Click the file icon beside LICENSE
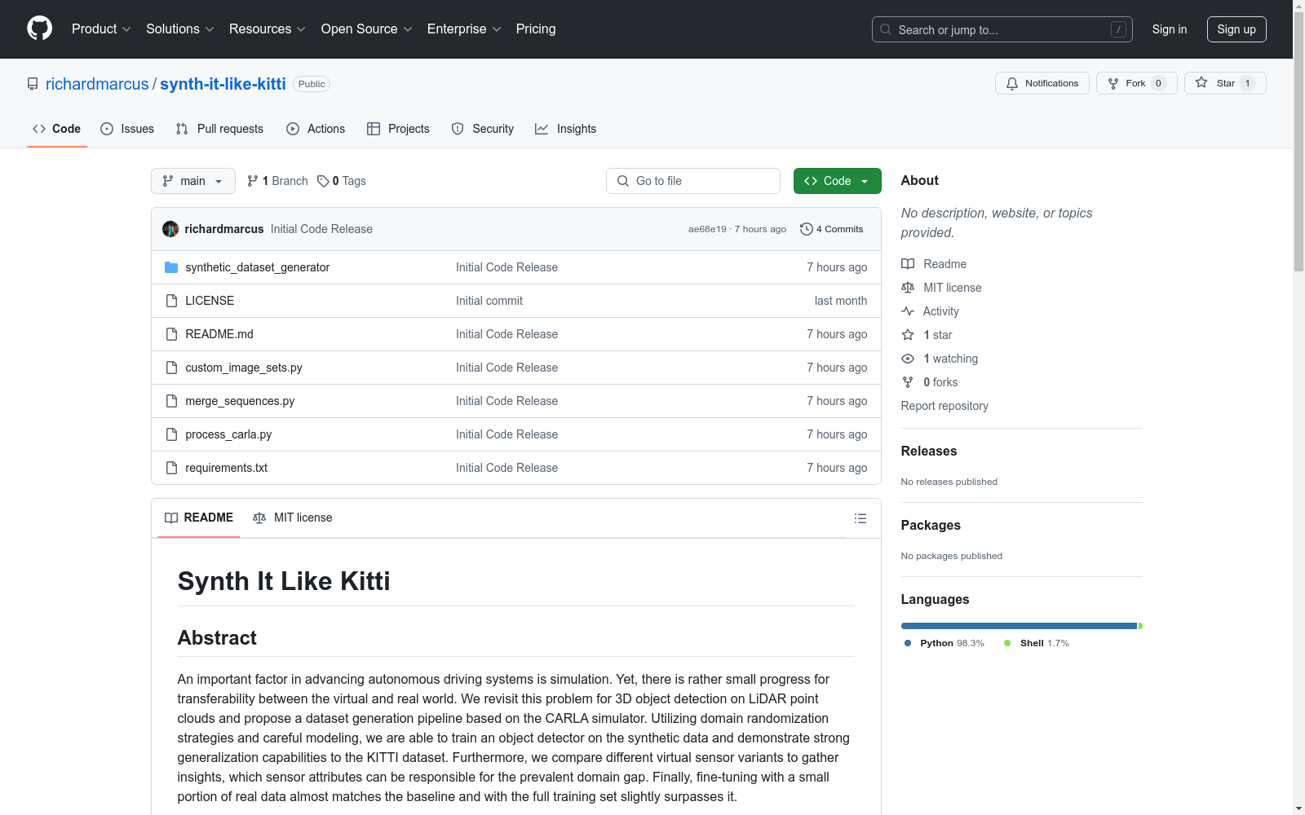This screenshot has height=815, width=1305. (x=171, y=301)
